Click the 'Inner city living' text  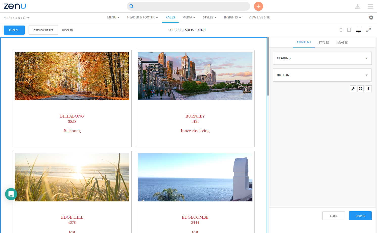(x=195, y=131)
